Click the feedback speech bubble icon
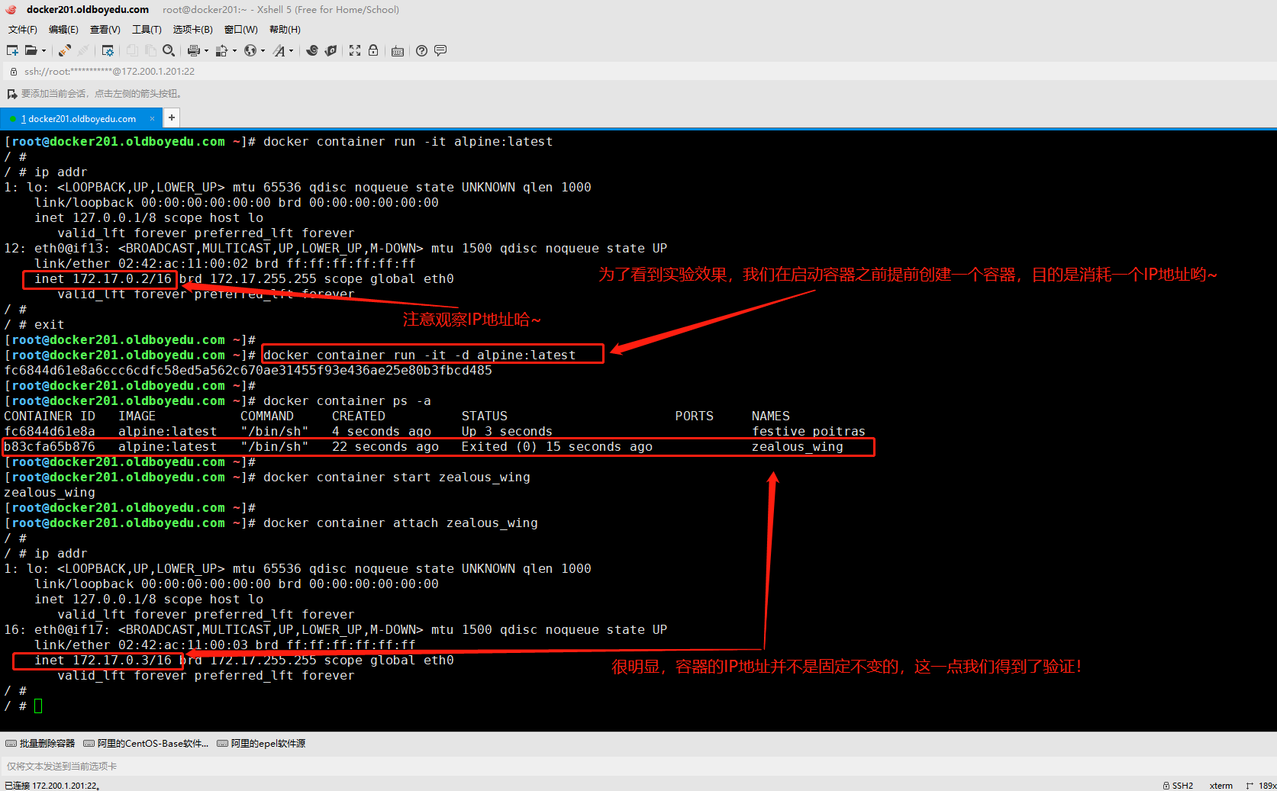The height and width of the screenshot is (791, 1277). tap(440, 50)
